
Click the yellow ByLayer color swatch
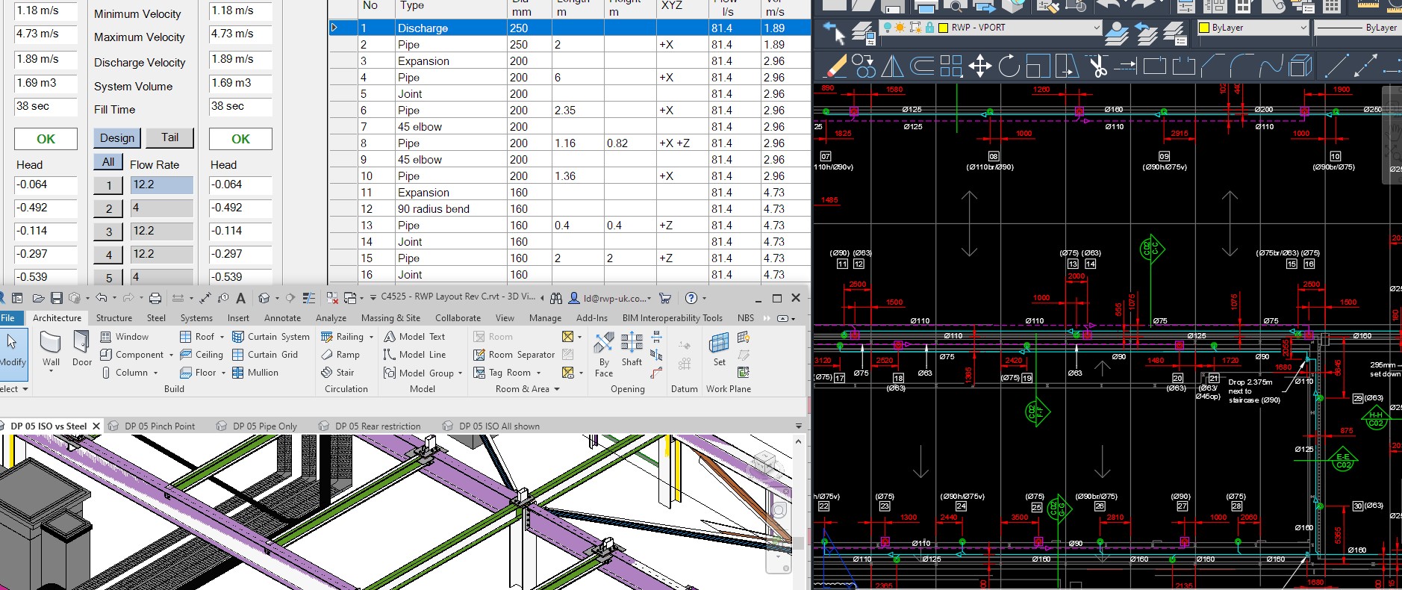point(1203,28)
